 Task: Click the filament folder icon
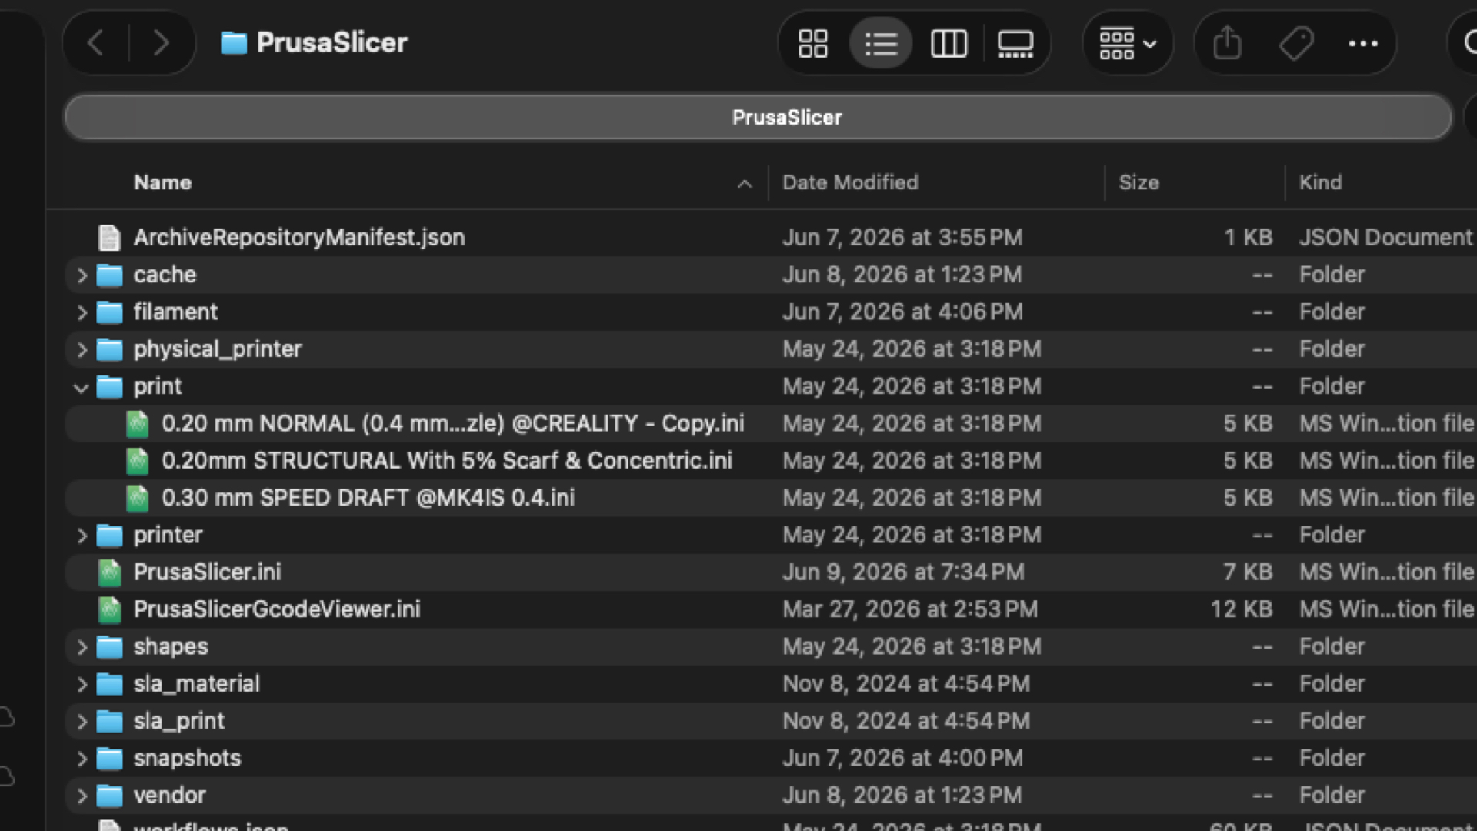pyautogui.click(x=109, y=312)
